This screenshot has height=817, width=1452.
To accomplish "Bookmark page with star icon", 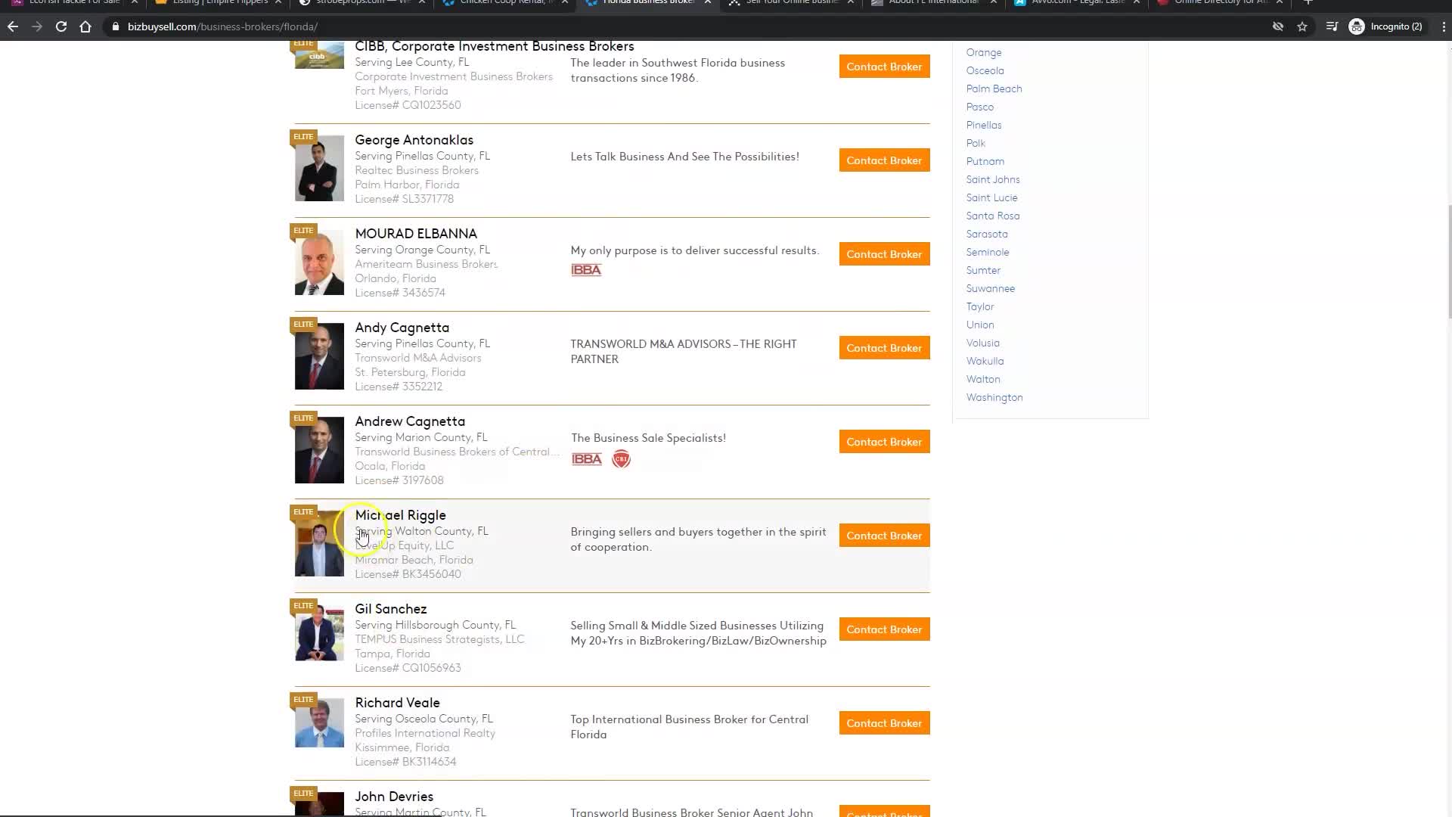I will coord(1302,26).
